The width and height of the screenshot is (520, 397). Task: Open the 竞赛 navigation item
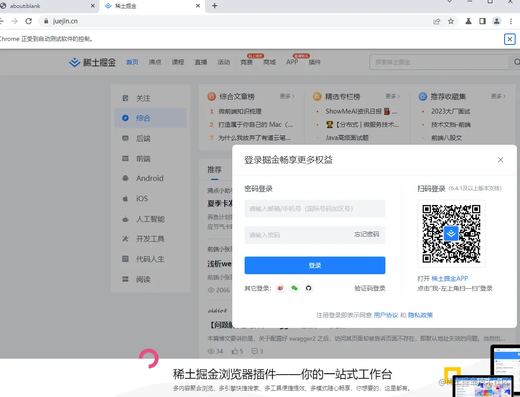(246, 62)
